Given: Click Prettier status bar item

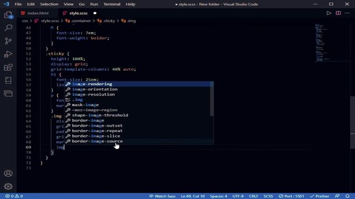Looking at the screenshot, I should click(319, 196).
